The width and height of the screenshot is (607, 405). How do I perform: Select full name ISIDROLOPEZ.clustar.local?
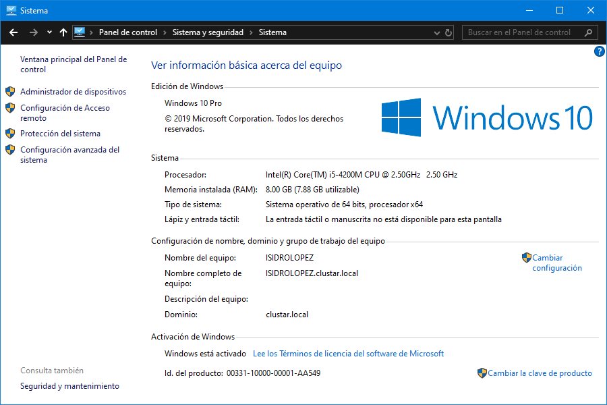(312, 273)
